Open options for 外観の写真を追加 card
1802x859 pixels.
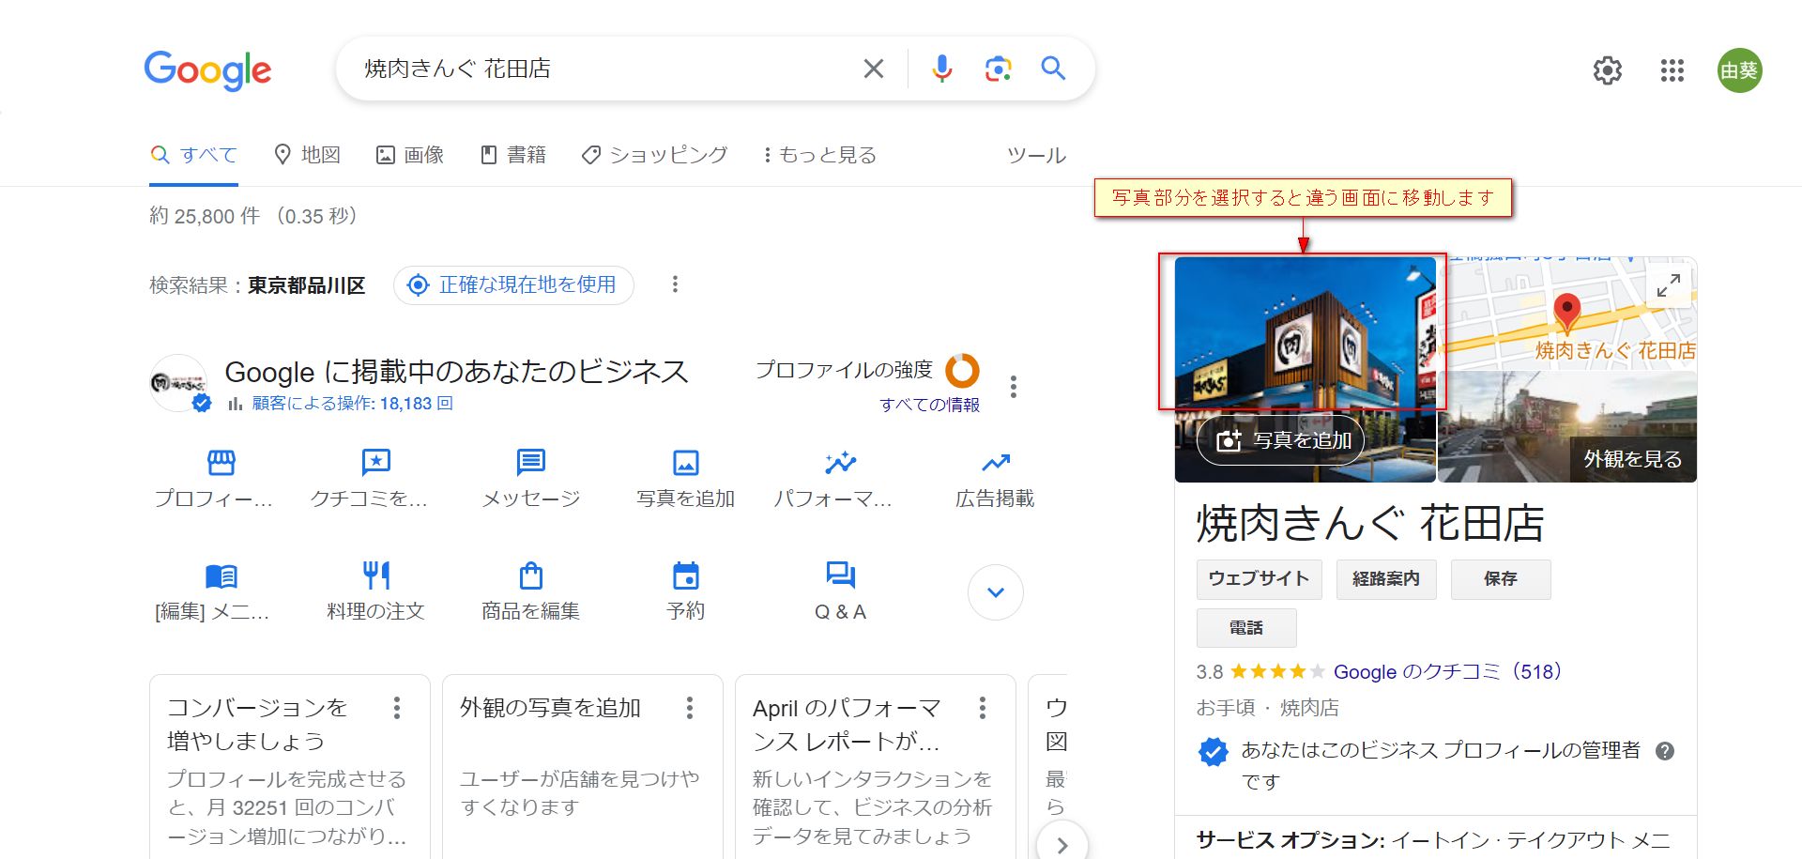(x=690, y=708)
